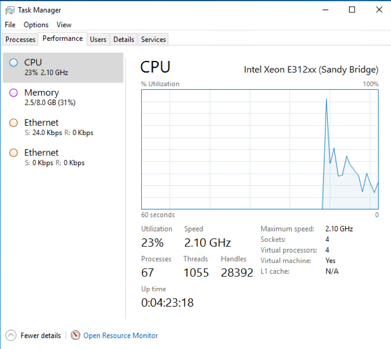Switch to the Details tab

[124, 39]
